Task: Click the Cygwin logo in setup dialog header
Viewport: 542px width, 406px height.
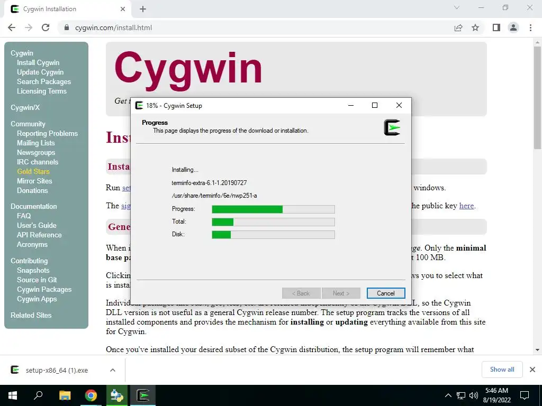Action: [392, 128]
